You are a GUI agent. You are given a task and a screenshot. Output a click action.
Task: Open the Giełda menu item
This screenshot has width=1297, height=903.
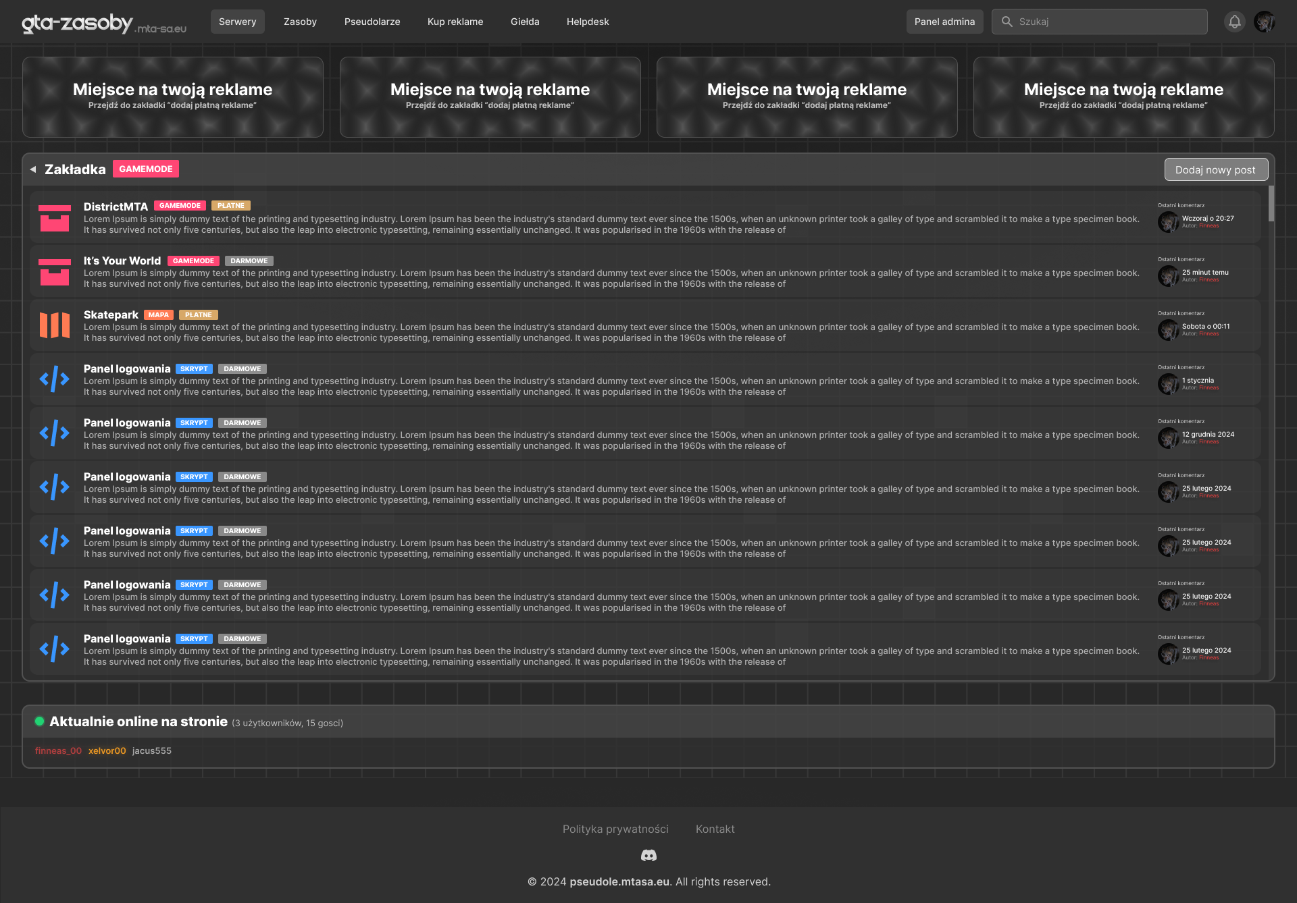click(x=525, y=22)
